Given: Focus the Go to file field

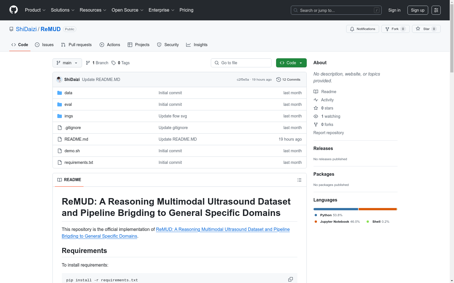Looking at the screenshot, I should (x=241, y=63).
